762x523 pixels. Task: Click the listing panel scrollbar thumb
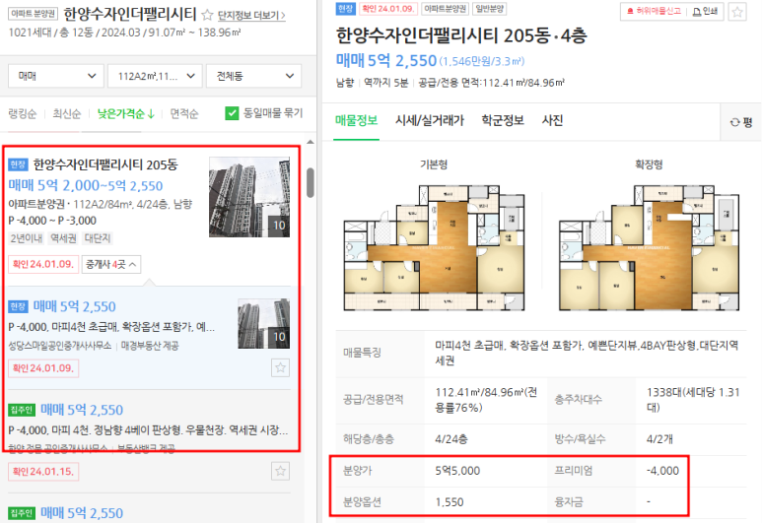(311, 182)
